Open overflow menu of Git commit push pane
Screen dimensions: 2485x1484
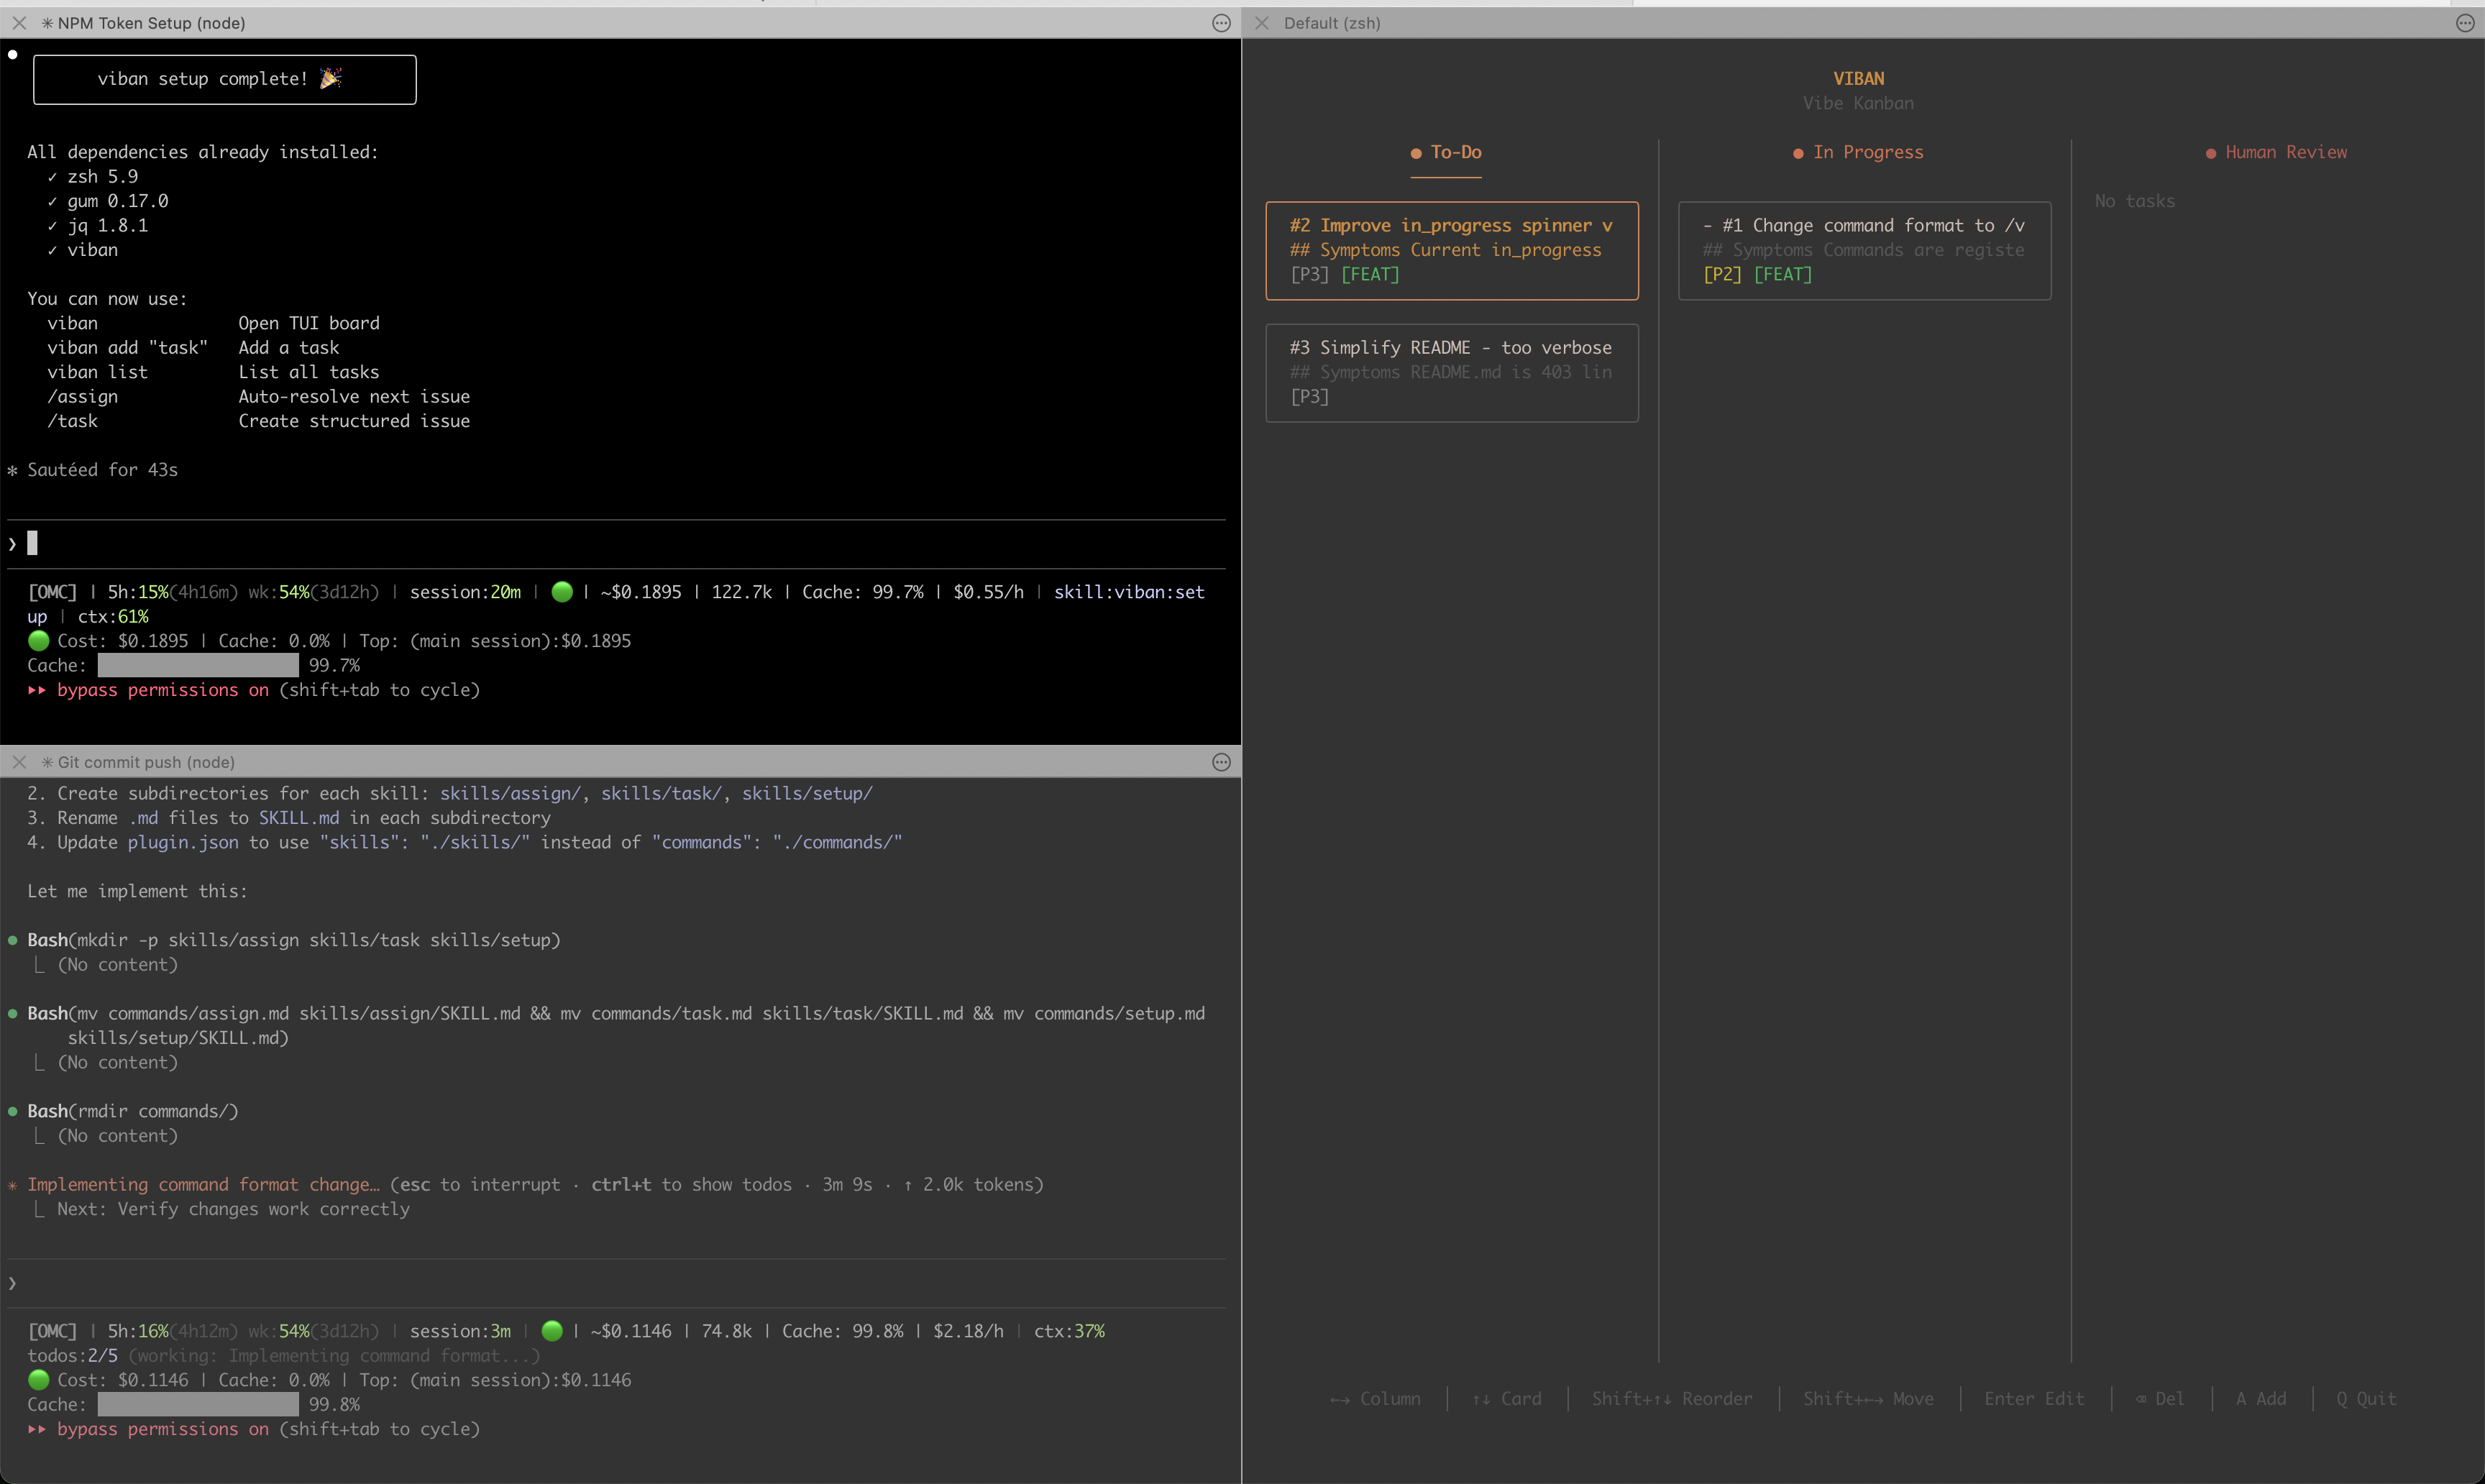click(1221, 761)
